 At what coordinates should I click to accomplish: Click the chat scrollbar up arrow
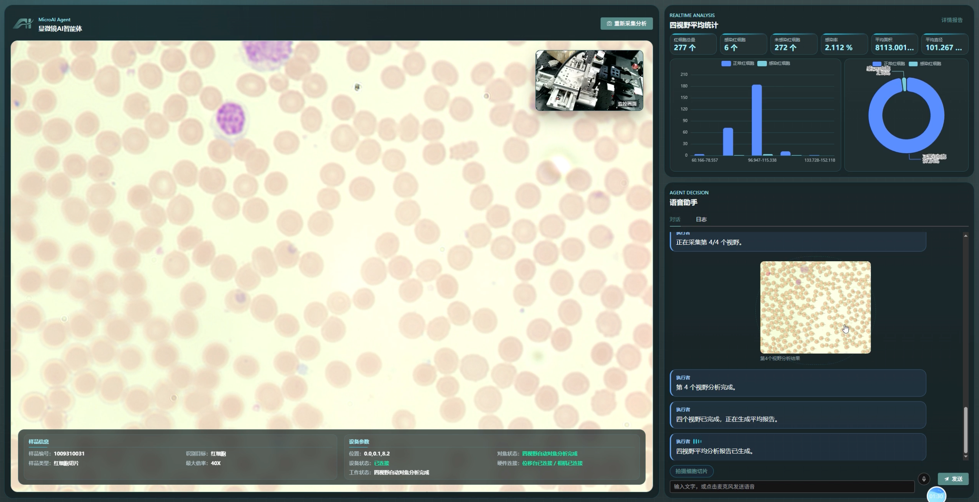click(x=965, y=236)
